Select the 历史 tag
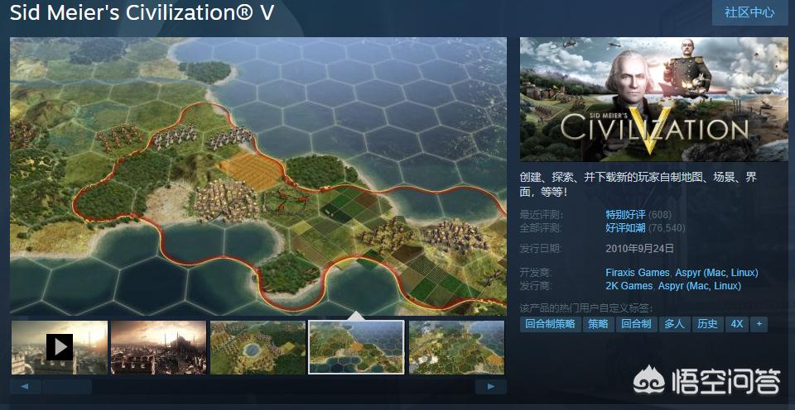 (707, 324)
